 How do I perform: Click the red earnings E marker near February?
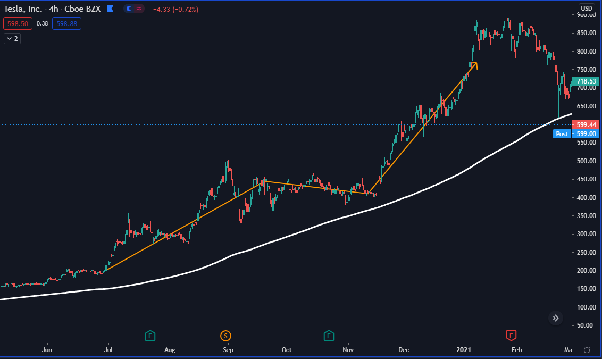511,336
